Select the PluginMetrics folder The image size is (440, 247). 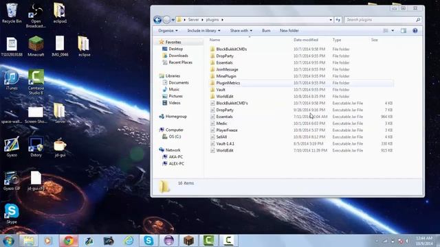[x=228, y=83]
